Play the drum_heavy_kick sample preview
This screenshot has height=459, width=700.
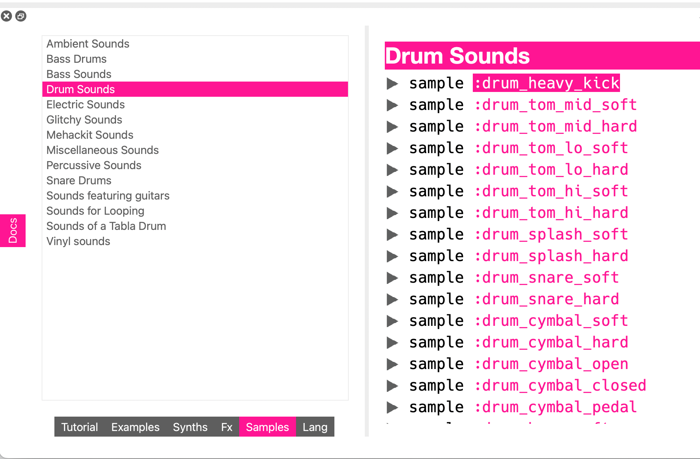392,84
